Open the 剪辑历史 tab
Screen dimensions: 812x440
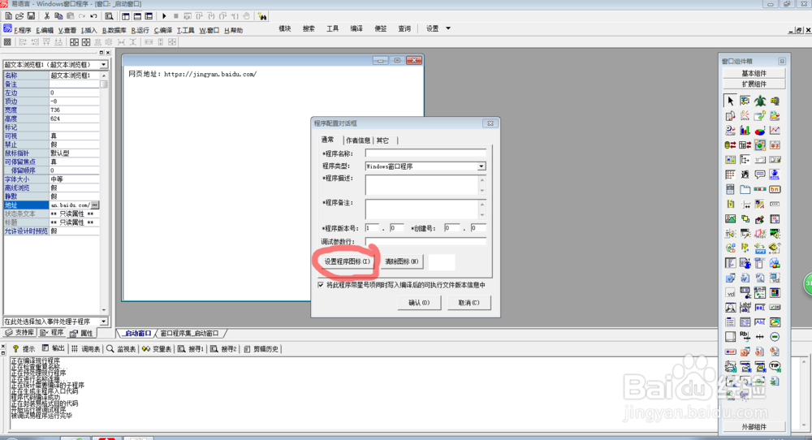[x=261, y=349]
